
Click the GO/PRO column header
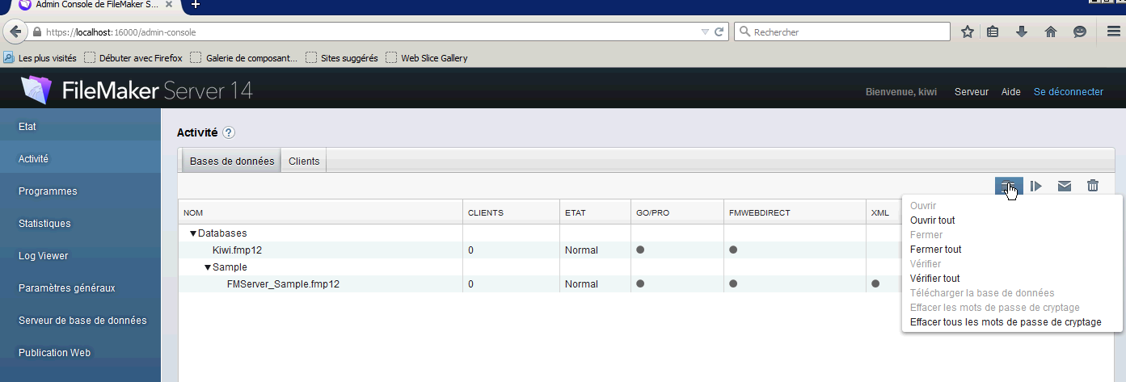point(677,212)
